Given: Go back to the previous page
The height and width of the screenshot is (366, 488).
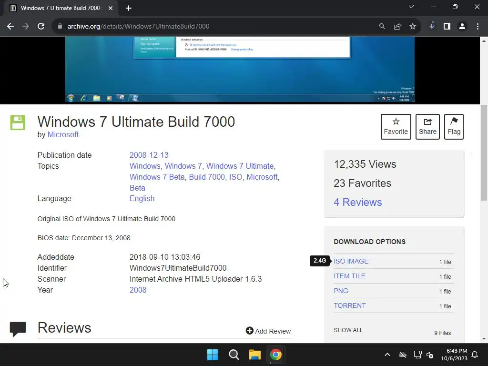Looking at the screenshot, I should click(x=10, y=27).
